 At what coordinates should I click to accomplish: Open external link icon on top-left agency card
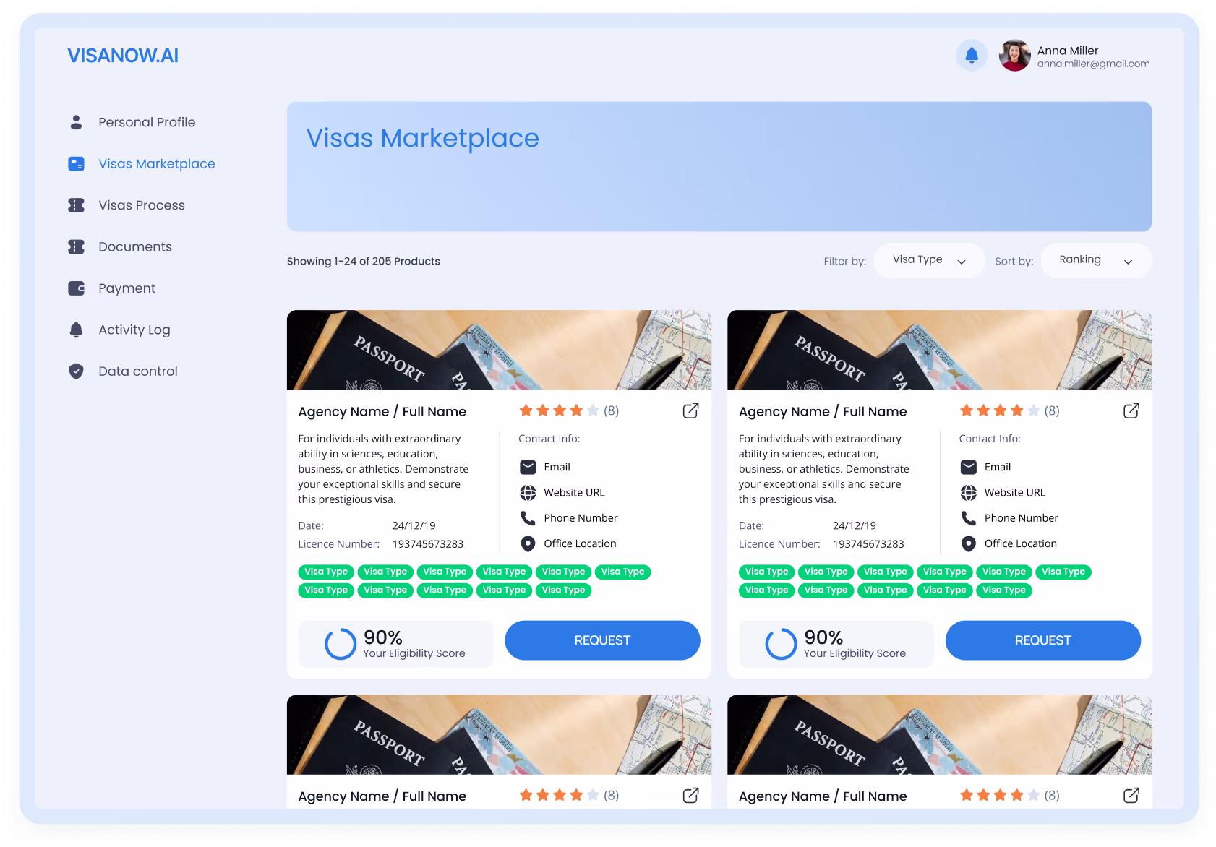pos(690,410)
